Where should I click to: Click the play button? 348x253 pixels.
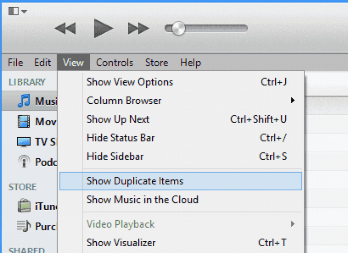[x=103, y=28]
